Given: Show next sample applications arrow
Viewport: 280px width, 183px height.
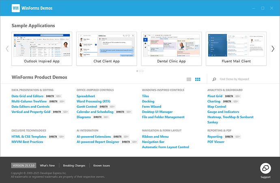Looking at the screenshot, I should click(273, 49).
